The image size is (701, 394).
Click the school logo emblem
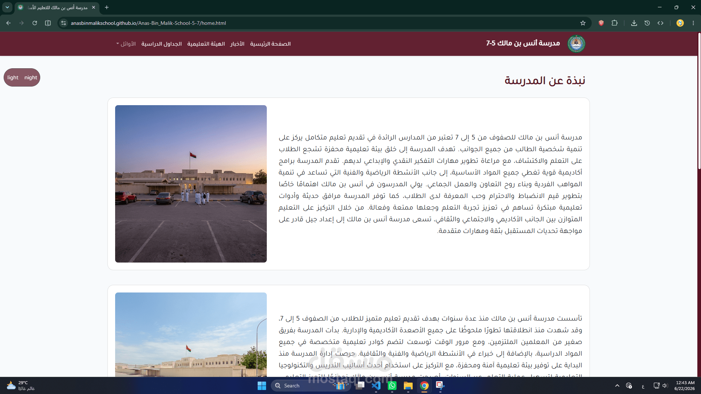point(576,44)
